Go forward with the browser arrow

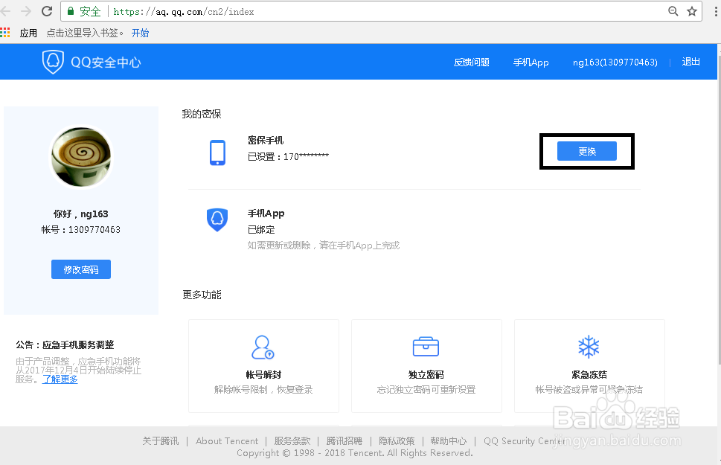26,11
